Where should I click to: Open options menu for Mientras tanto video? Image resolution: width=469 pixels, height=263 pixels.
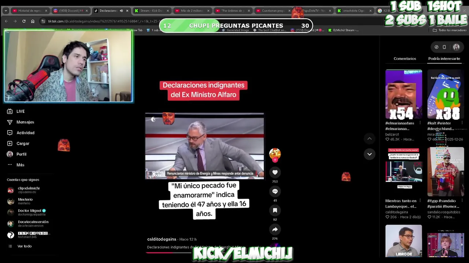click(x=420, y=201)
